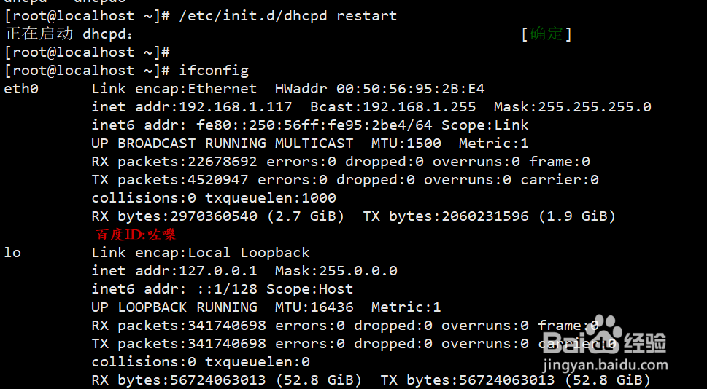Click the eth0 interface name
The height and width of the screenshot is (389, 707).
[x=21, y=89]
